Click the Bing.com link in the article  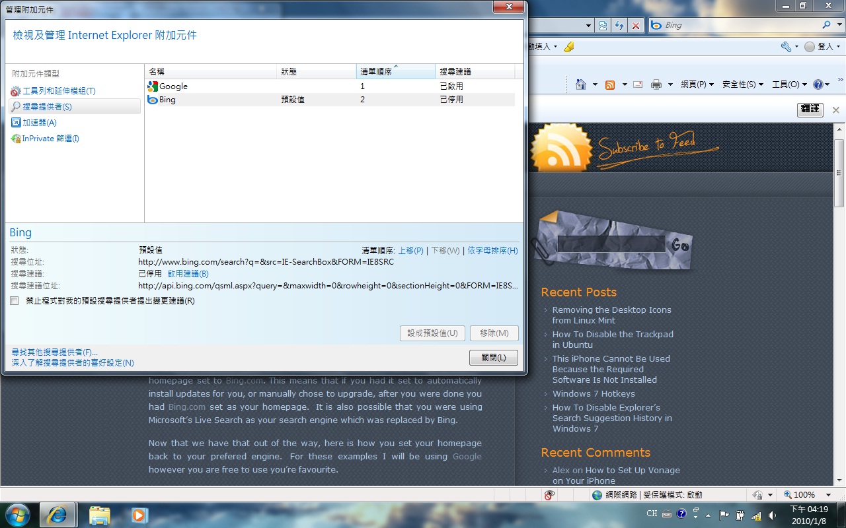(x=245, y=380)
